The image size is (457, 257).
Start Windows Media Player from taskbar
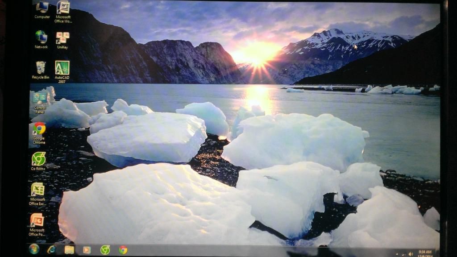tap(87, 250)
